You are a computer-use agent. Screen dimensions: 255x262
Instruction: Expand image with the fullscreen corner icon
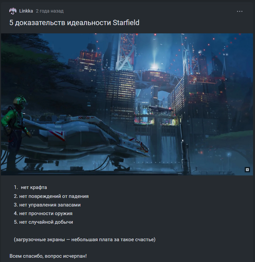click(247, 170)
